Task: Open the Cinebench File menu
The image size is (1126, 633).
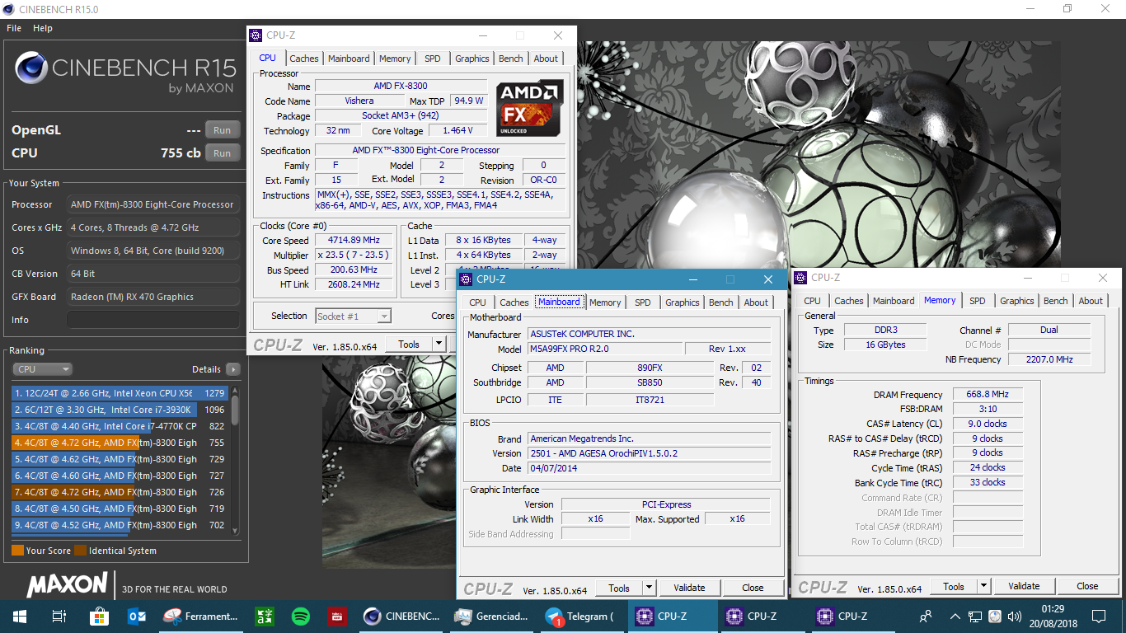Action: tap(14, 28)
